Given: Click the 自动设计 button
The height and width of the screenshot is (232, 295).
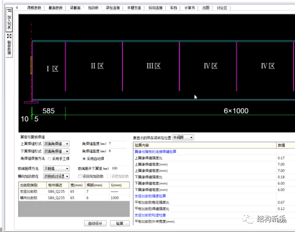Looking at the screenshot, I should pos(95,223).
